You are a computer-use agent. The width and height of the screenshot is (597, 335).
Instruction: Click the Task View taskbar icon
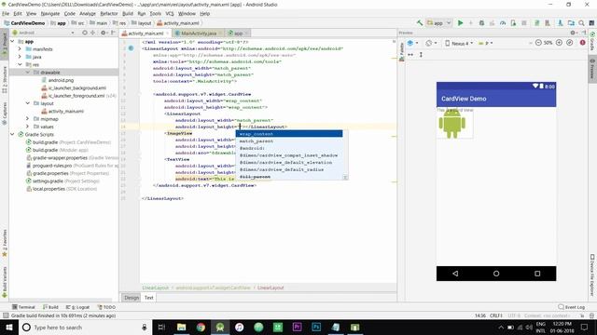click(x=161, y=327)
